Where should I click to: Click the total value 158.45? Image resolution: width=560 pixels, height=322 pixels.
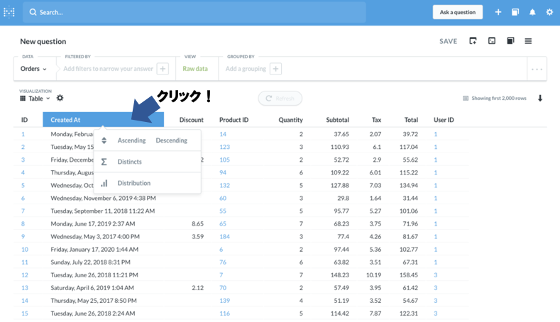[x=409, y=275]
